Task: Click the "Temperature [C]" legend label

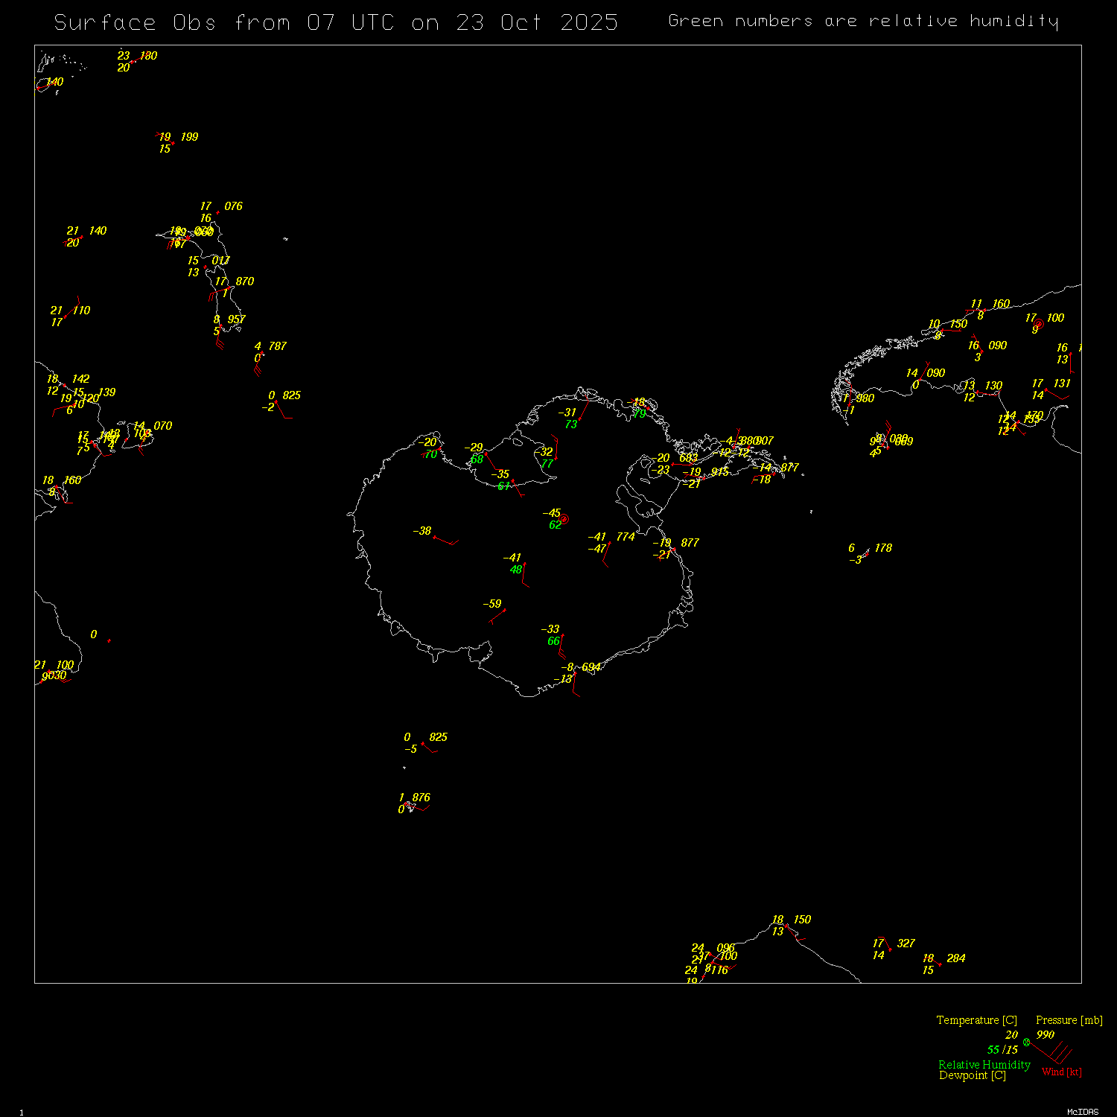Action: (976, 1020)
